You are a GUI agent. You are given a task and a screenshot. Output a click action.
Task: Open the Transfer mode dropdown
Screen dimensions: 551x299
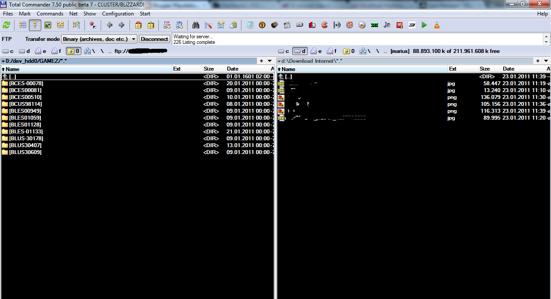(x=99, y=39)
